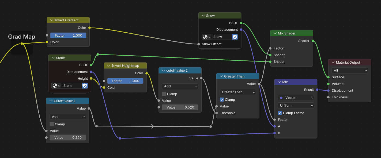Toggle the fake user shield on Snow
This screenshot has width=381, height=158.
pos(235,37)
